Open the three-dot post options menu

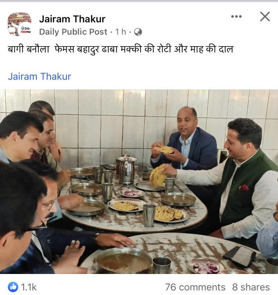point(236,17)
